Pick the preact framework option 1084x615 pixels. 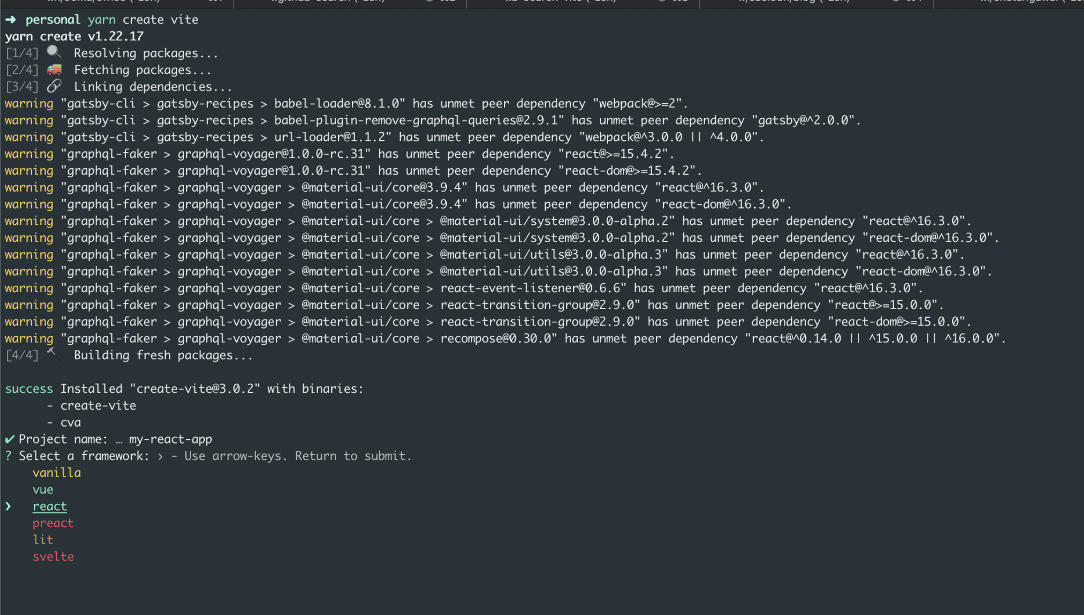(x=53, y=523)
